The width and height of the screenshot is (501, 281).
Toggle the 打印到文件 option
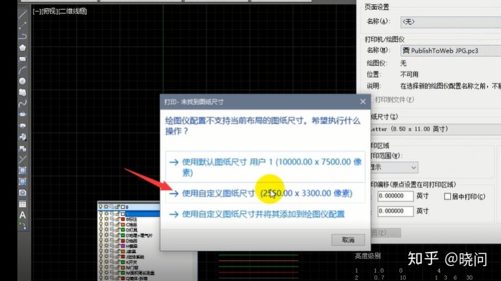pos(392,100)
